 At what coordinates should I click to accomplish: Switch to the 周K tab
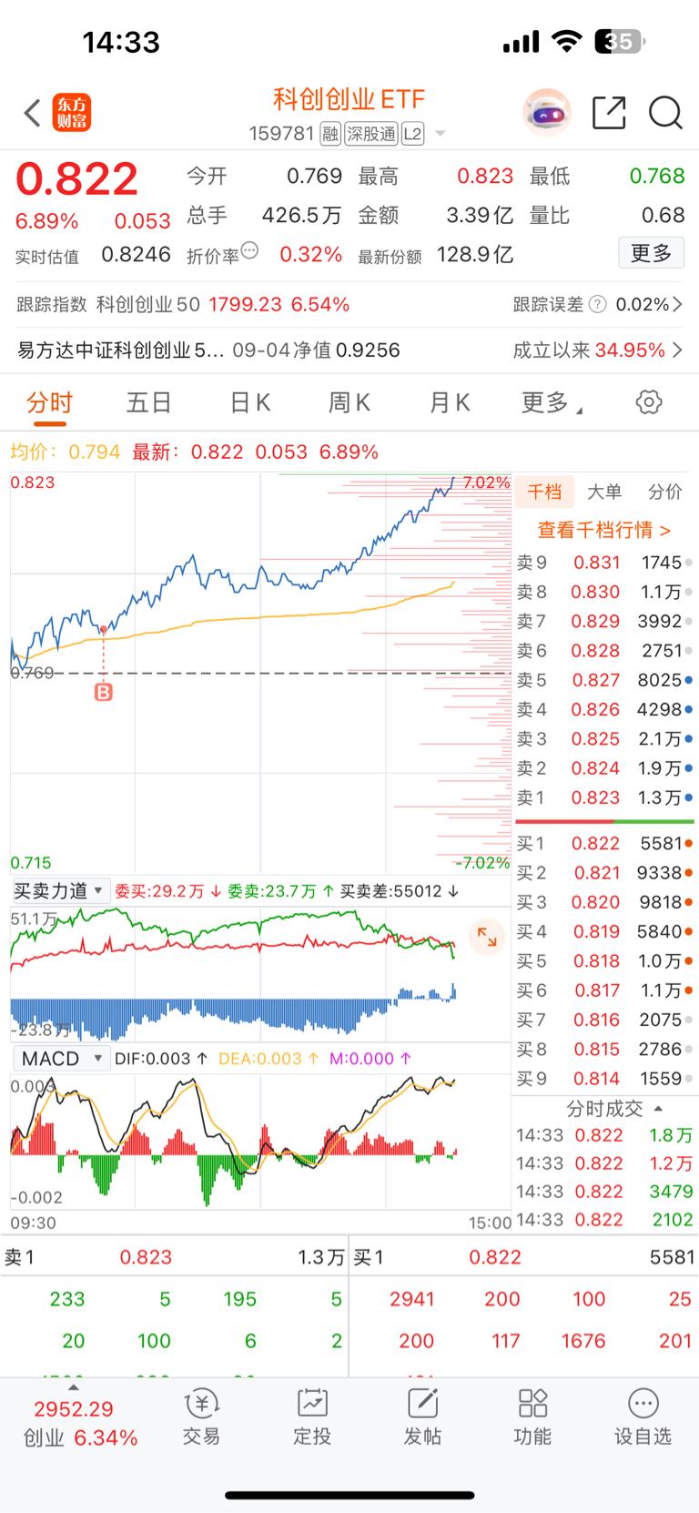(x=349, y=402)
